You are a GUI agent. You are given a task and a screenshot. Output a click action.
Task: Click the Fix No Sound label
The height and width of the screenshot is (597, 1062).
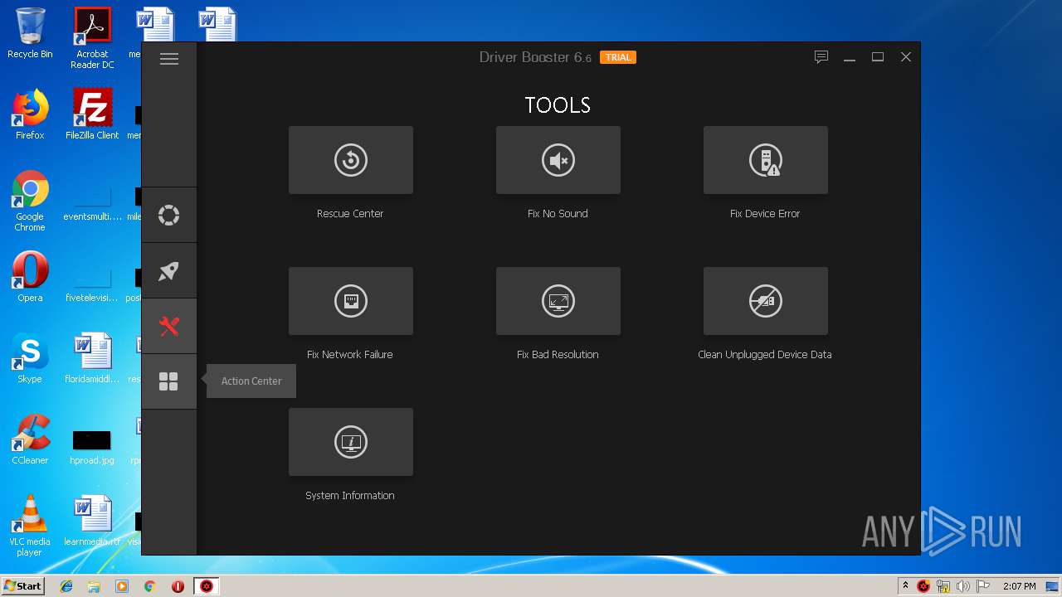558,214
